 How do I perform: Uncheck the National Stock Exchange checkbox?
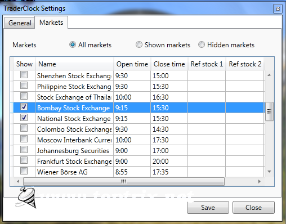click(x=24, y=118)
